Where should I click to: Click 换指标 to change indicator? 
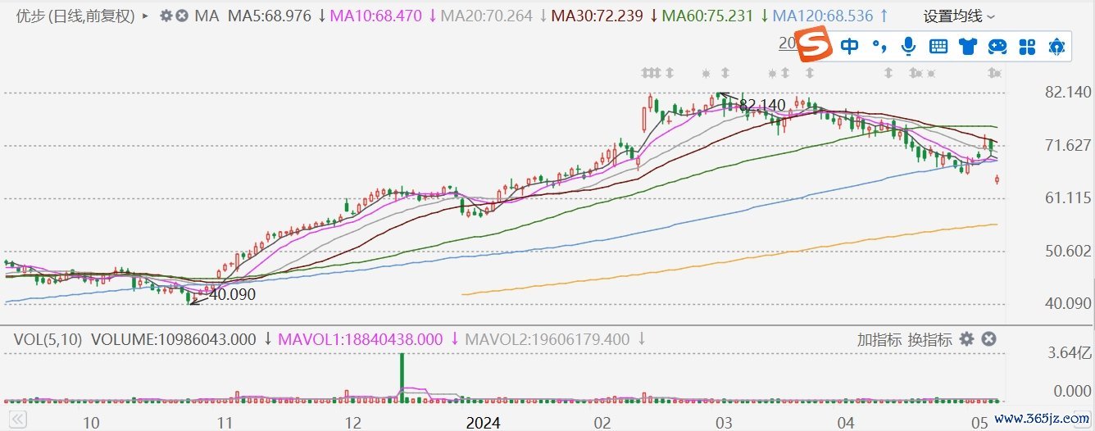coord(929,339)
